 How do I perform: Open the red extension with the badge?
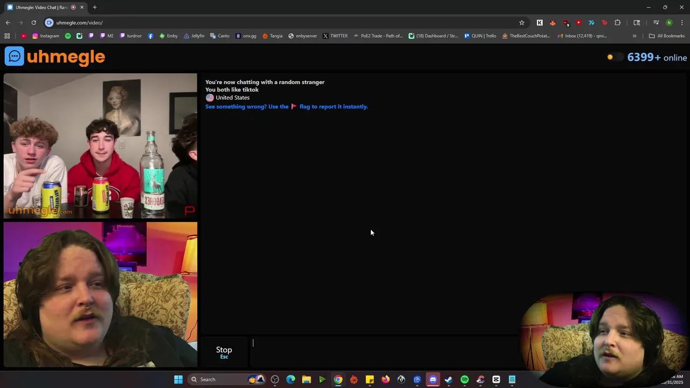(x=565, y=23)
